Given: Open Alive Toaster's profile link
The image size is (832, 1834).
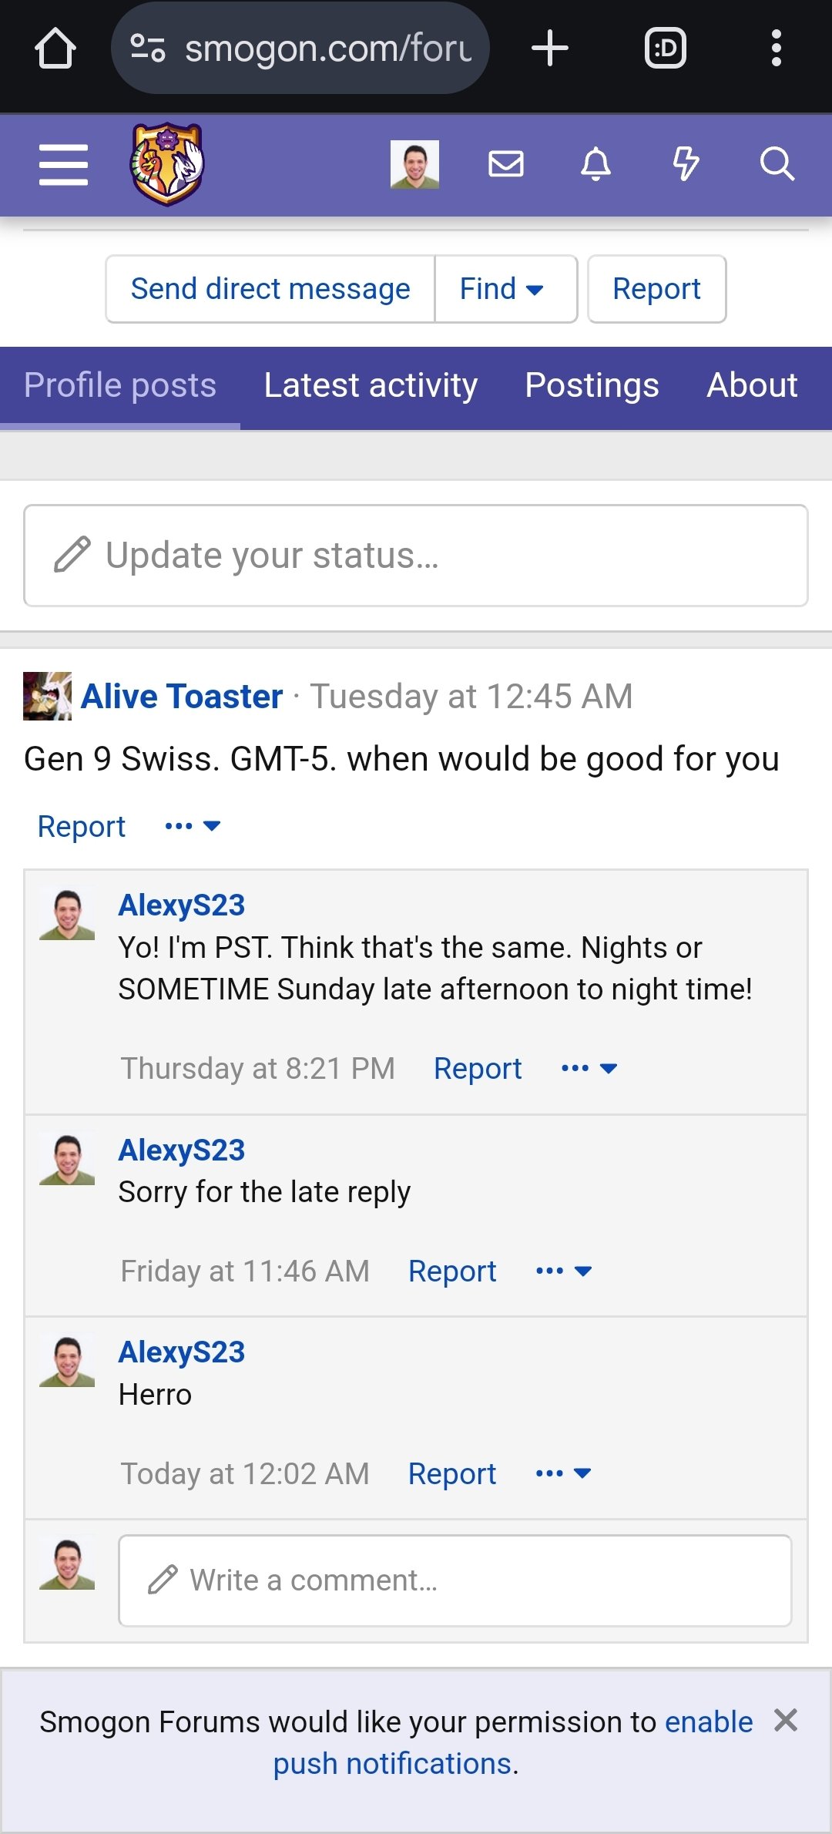Looking at the screenshot, I should 182,697.
